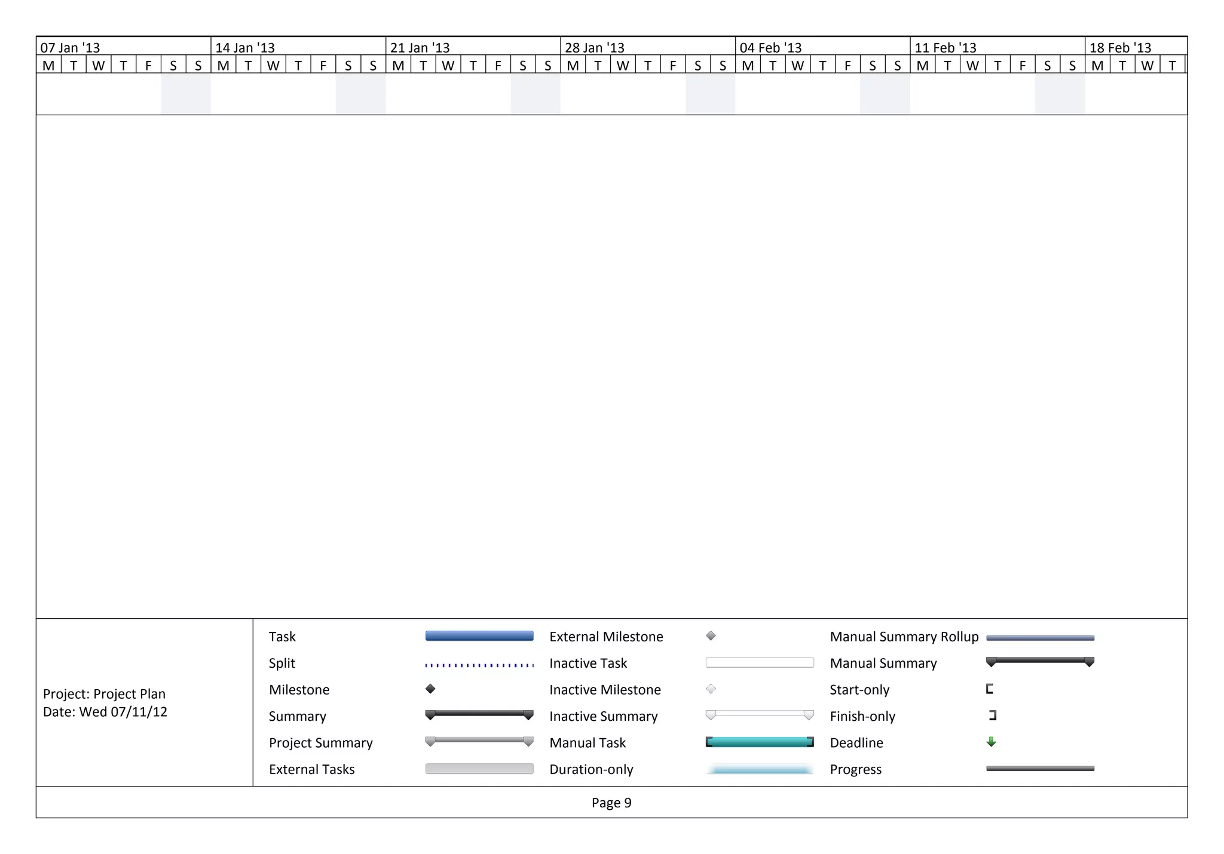Click the blue Task bar swatch
The height and width of the screenshot is (854, 1224).
479,637
